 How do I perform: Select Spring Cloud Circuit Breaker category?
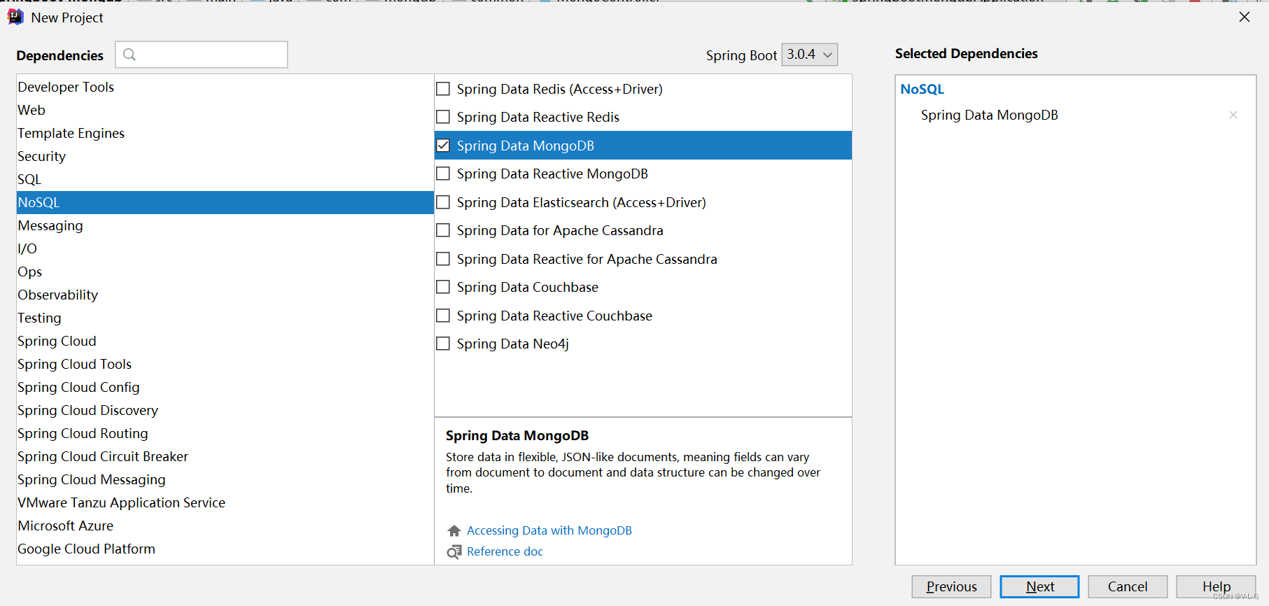coord(225,456)
